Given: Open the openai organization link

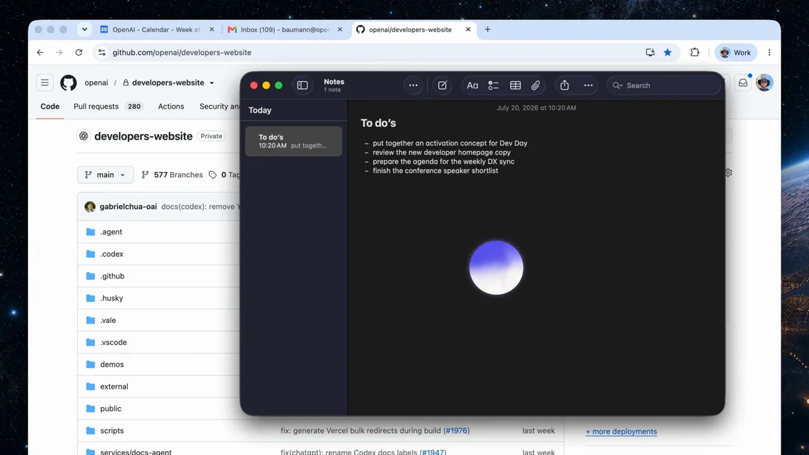Looking at the screenshot, I should [x=97, y=83].
